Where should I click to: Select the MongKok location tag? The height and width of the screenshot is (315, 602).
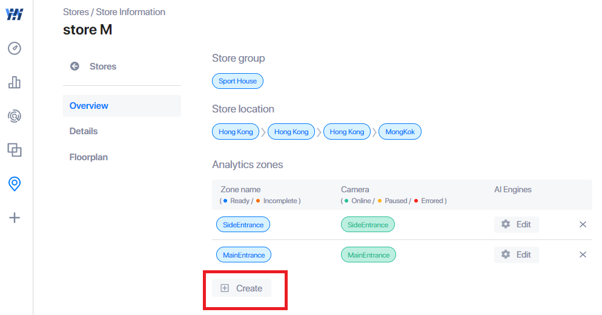(400, 132)
